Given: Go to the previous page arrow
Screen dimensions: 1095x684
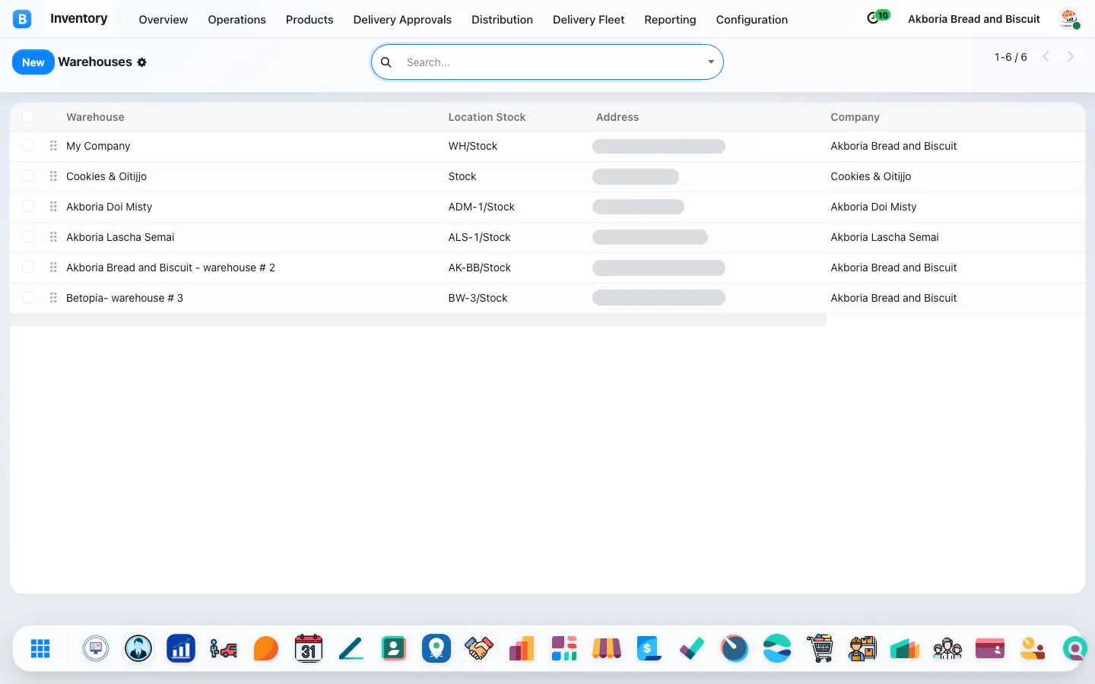Looking at the screenshot, I should (x=1046, y=56).
